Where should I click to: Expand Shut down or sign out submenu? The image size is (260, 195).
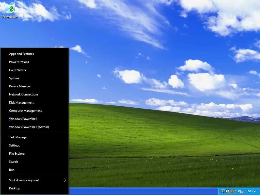(35, 180)
